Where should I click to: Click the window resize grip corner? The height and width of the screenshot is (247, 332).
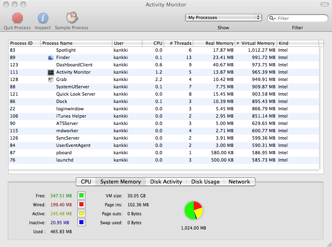pyautogui.click(x=329, y=245)
